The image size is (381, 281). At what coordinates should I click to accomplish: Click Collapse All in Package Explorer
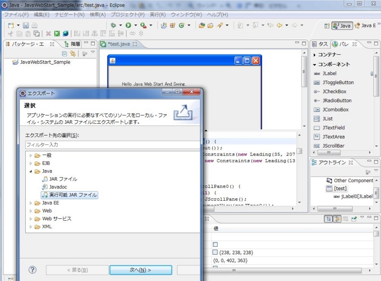click(64, 53)
